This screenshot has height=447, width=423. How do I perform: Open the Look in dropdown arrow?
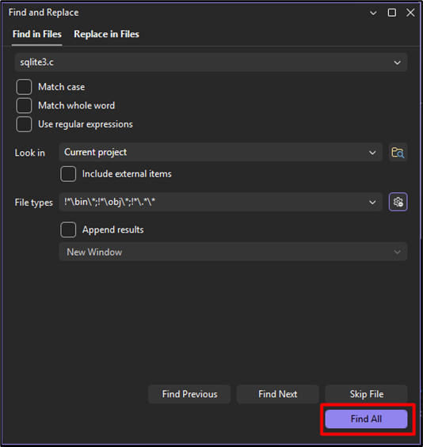[x=372, y=153]
